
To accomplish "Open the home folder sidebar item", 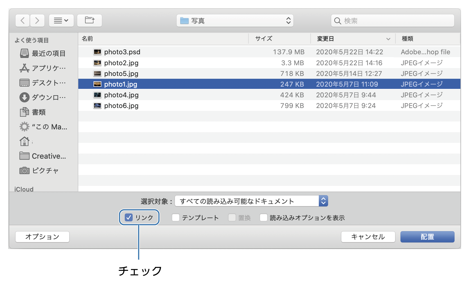I will [25, 141].
